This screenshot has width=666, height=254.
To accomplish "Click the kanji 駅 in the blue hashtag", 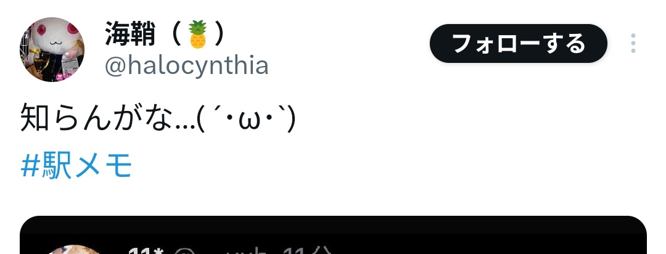I will (58, 166).
